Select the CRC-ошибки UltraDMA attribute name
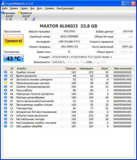 point(29,126)
